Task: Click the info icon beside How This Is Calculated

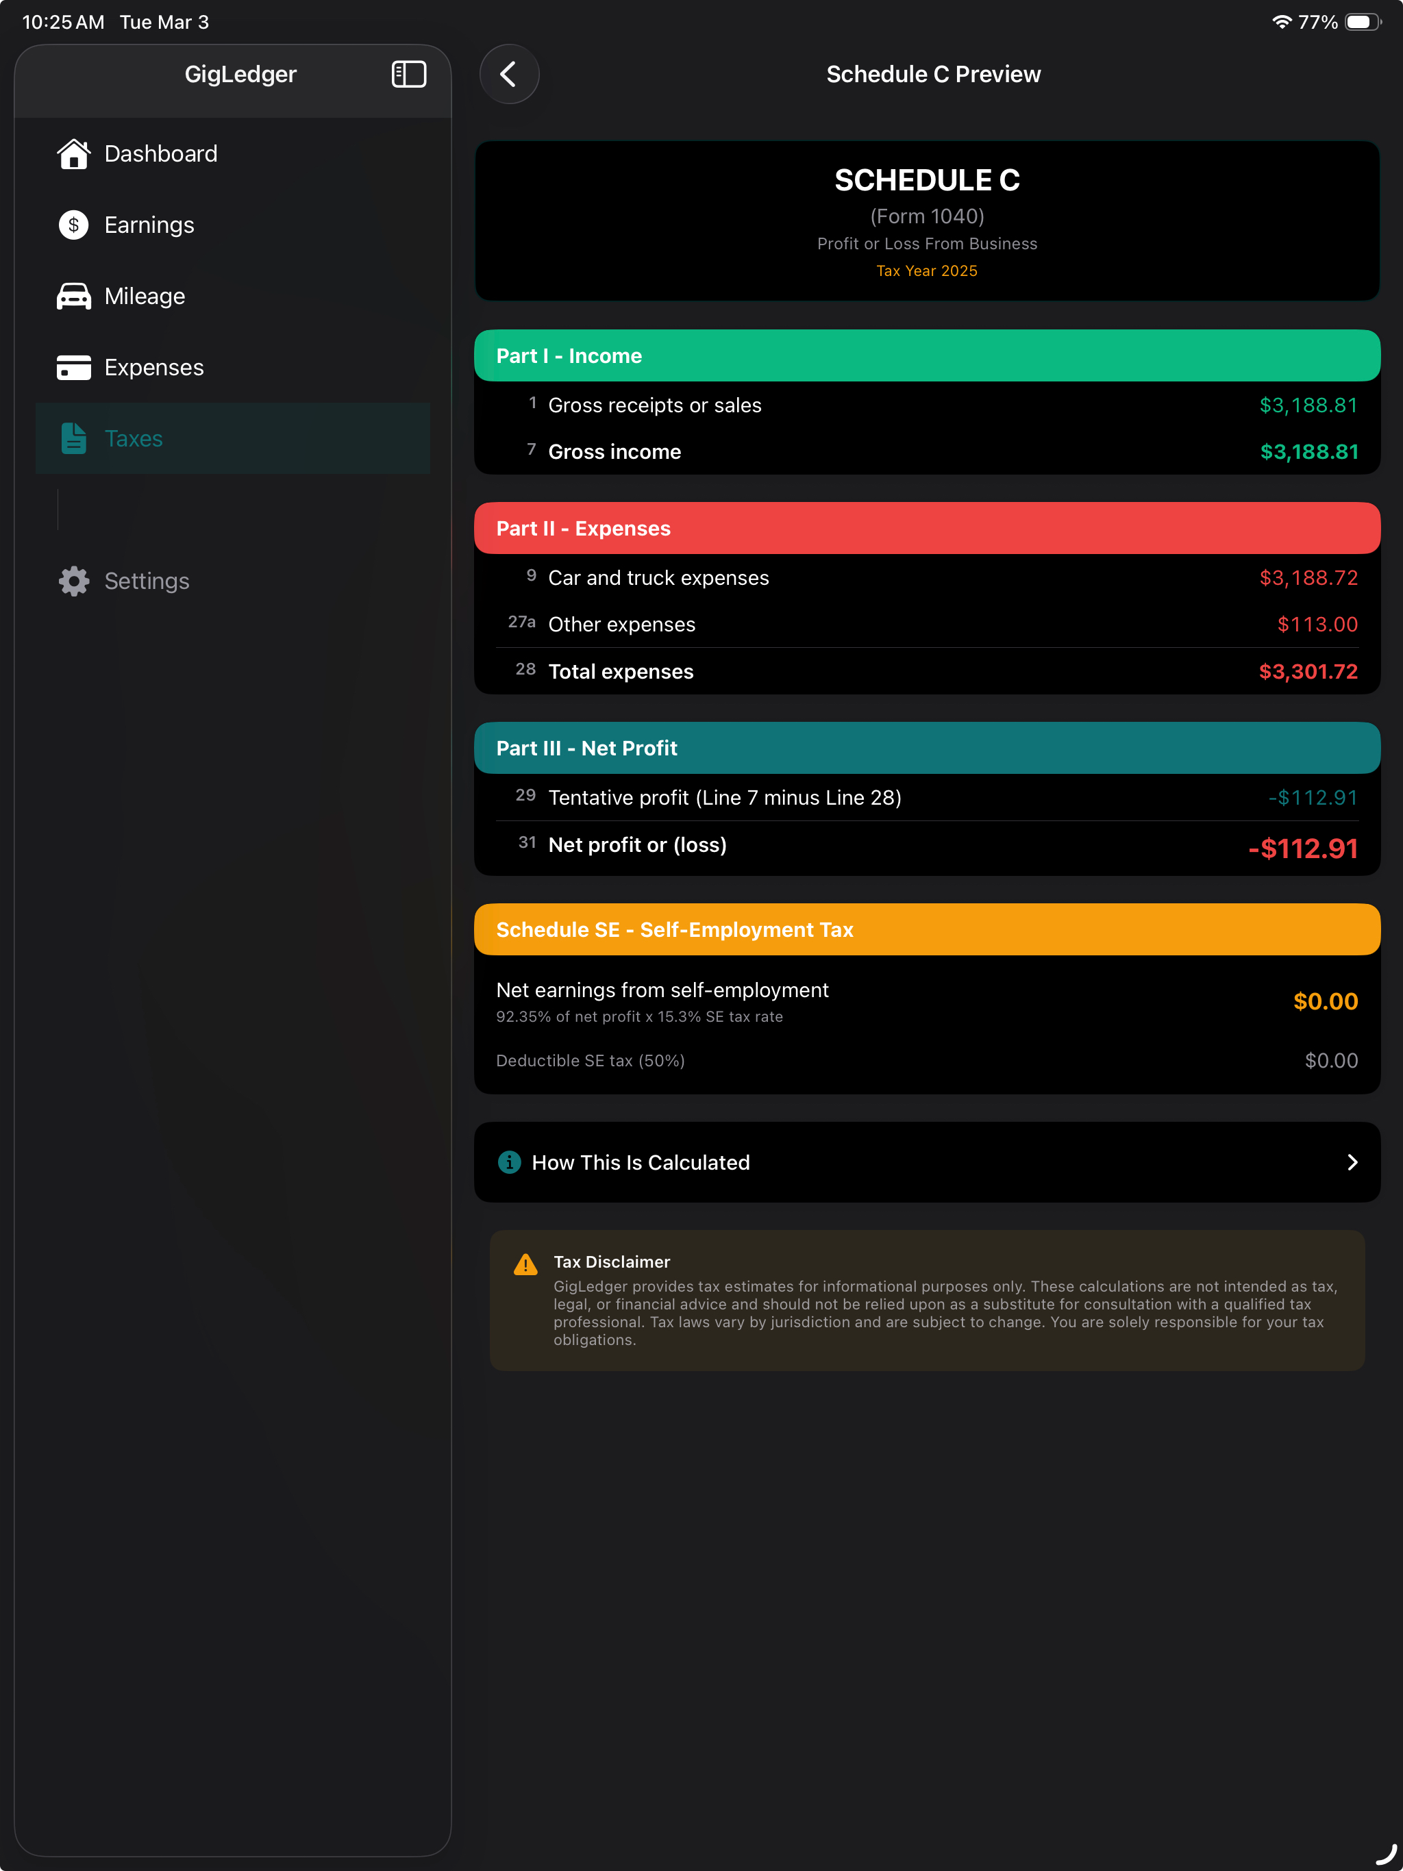Action: point(510,1162)
